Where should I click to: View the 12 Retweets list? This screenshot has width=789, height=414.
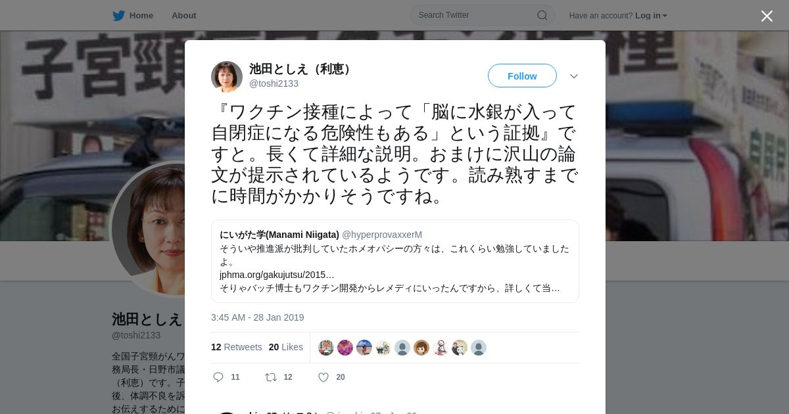(237, 347)
